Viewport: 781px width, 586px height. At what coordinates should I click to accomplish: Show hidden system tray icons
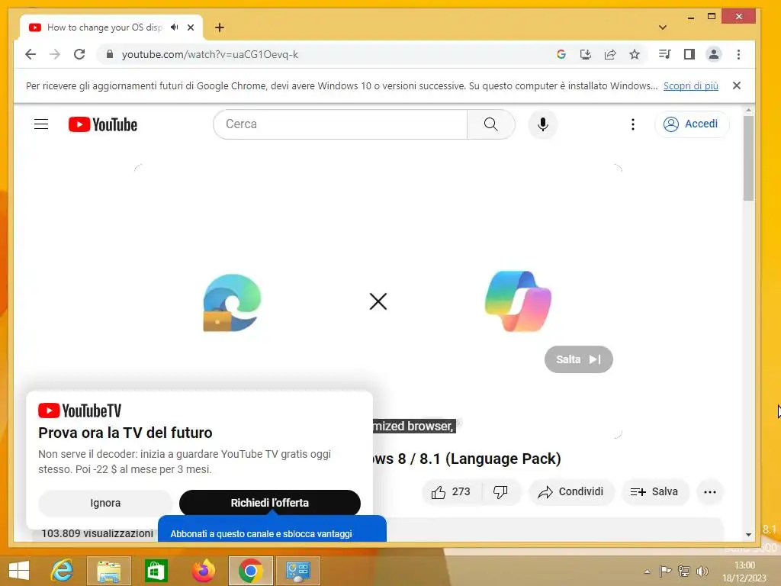pyautogui.click(x=647, y=572)
